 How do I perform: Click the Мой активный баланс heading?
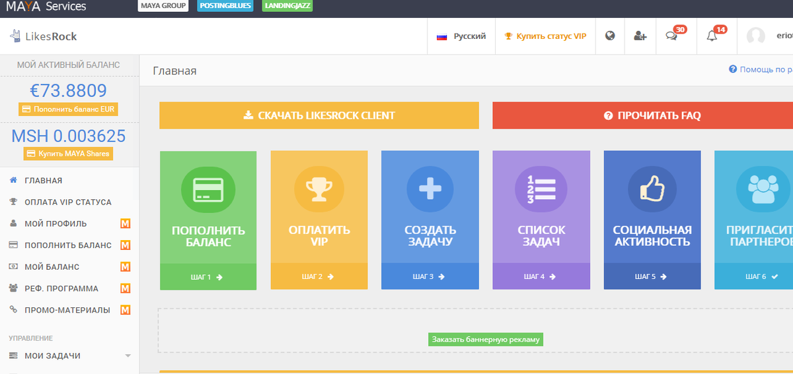pos(69,65)
